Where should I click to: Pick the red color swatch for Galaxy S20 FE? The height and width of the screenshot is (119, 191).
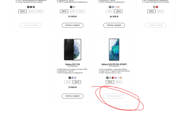point(113,78)
